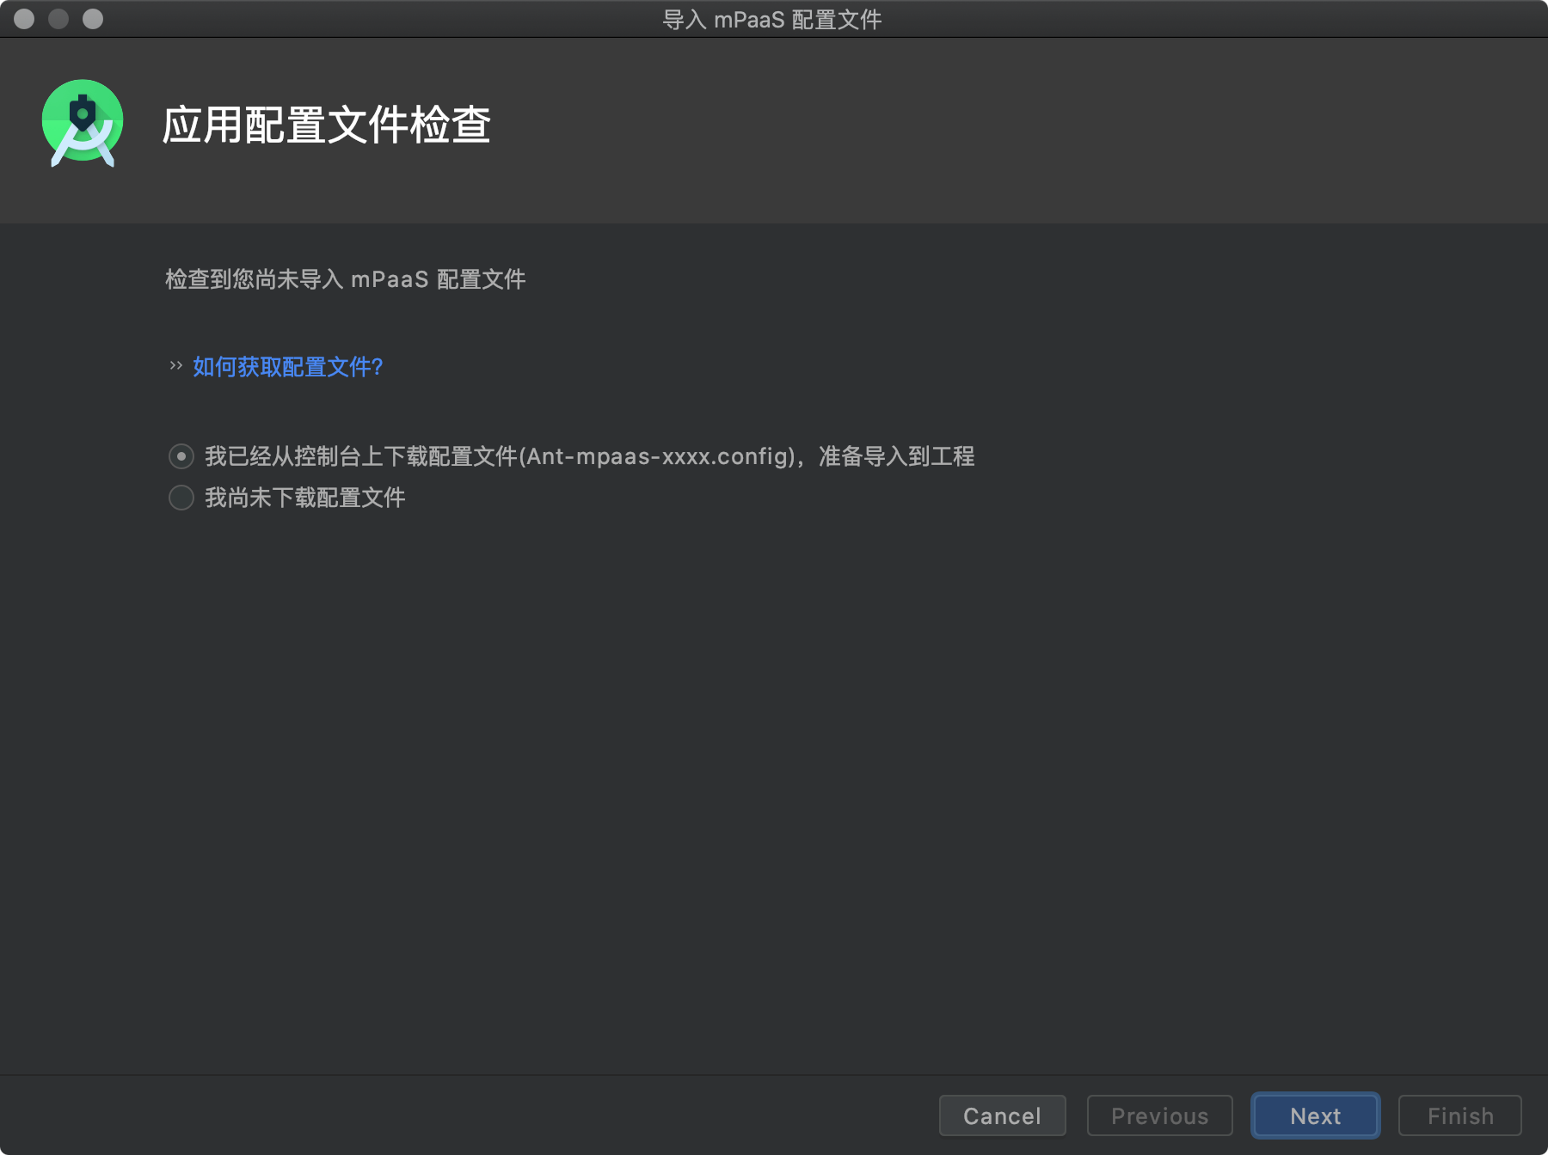This screenshot has height=1155, width=1548.
Task: Close the dialog with the first title-bar button
Action: (x=24, y=19)
